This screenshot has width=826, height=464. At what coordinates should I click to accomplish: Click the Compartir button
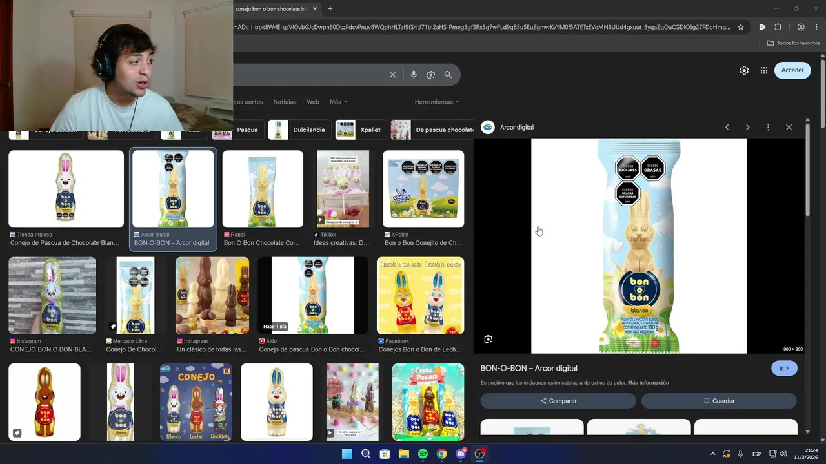tap(558, 401)
